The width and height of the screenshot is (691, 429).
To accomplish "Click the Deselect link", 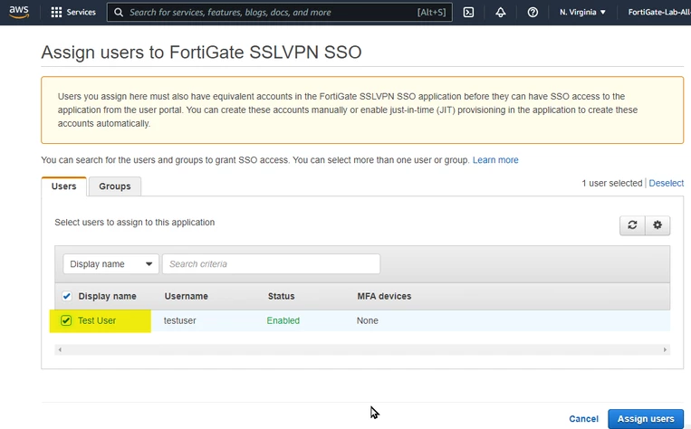I will [x=666, y=183].
